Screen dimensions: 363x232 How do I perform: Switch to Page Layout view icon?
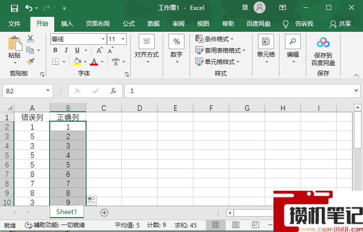click(x=236, y=225)
